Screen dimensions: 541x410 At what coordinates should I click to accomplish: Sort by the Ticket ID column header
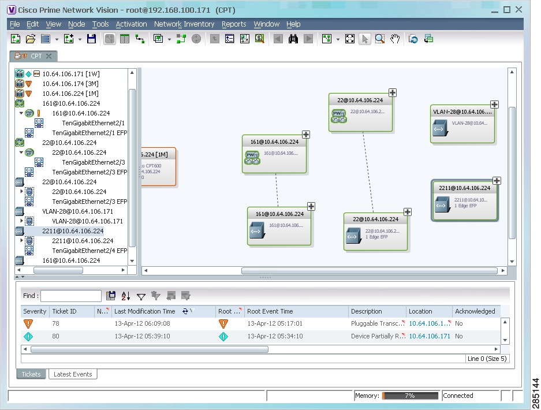(72, 311)
